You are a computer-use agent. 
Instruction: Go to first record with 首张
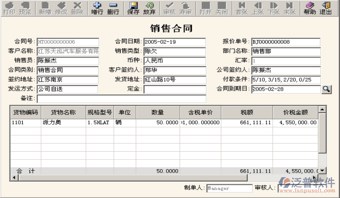[242, 8]
